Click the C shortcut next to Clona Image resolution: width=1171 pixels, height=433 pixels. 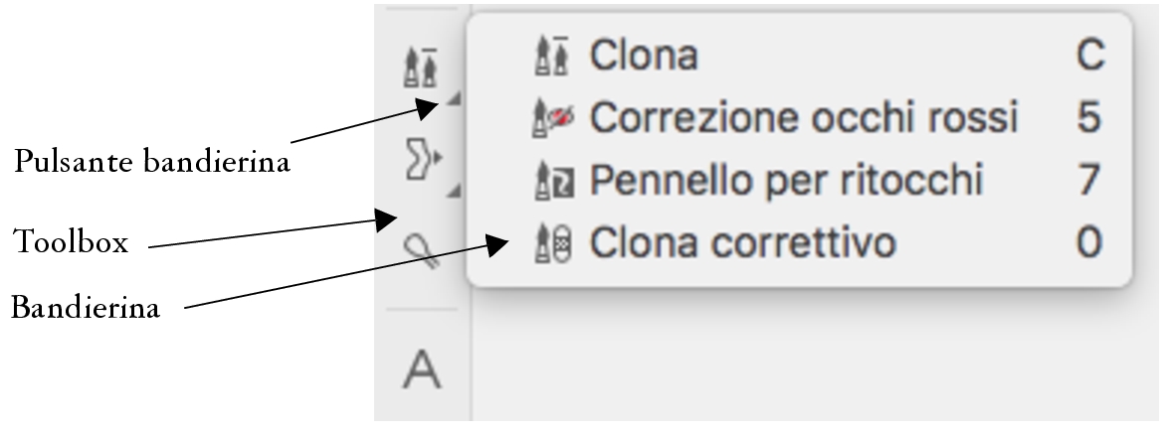coord(1090,56)
